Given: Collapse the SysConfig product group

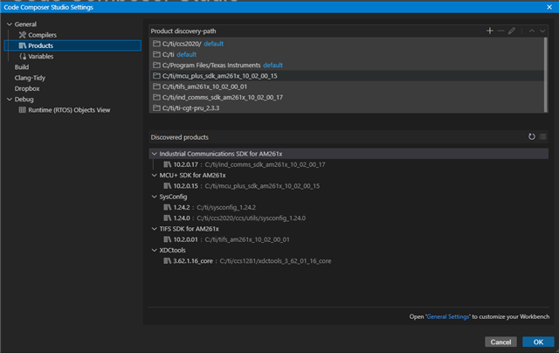Looking at the screenshot, I should [x=154, y=197].
